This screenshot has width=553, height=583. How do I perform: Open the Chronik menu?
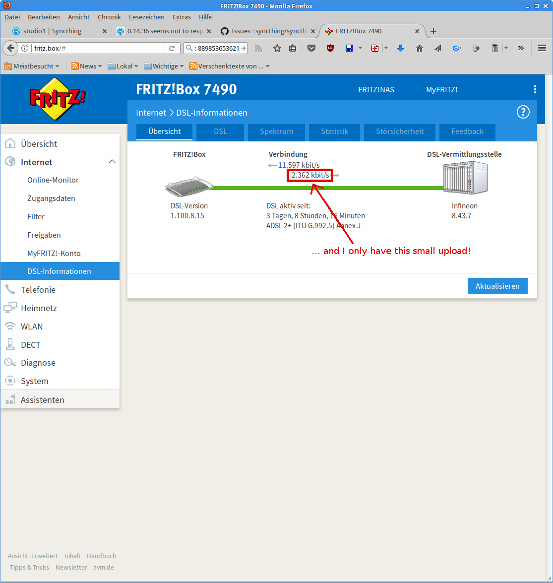click(x=109, y=17)
